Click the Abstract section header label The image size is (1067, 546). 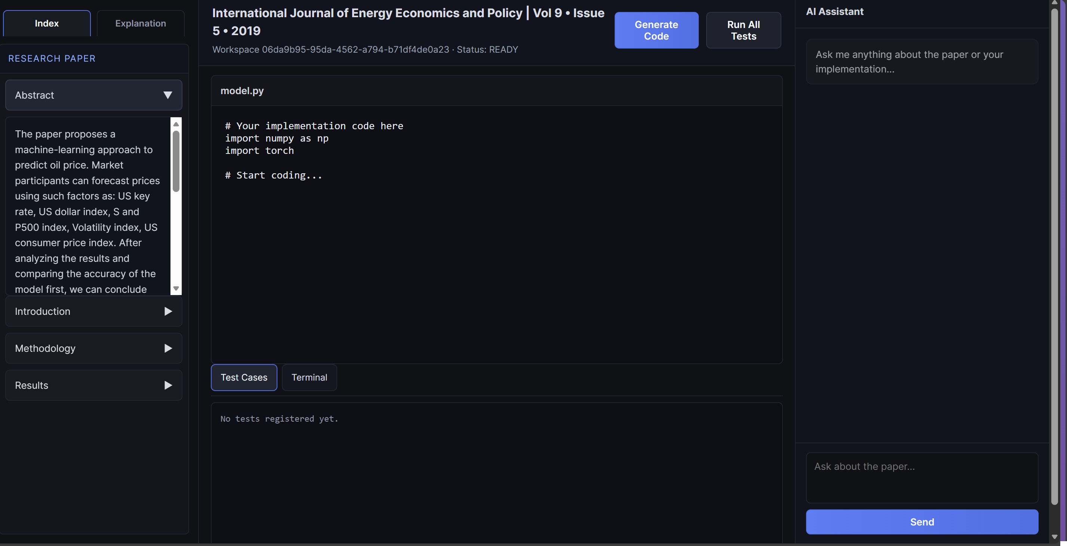click(x=35, y=95)
